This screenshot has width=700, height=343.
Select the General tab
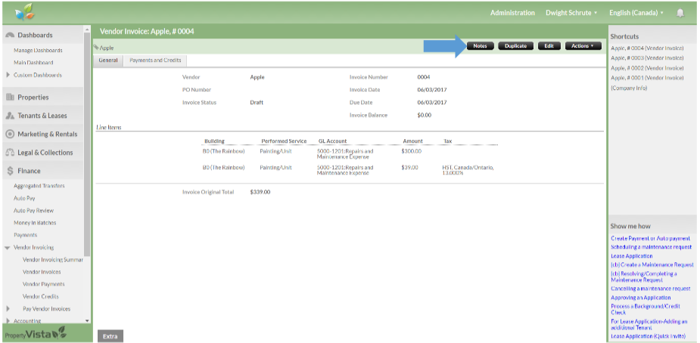click(108, 60)
